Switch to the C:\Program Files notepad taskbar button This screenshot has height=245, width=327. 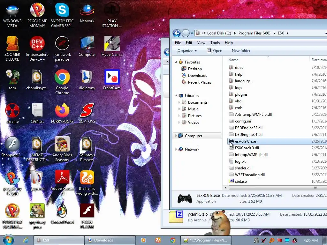click(206, 240)
